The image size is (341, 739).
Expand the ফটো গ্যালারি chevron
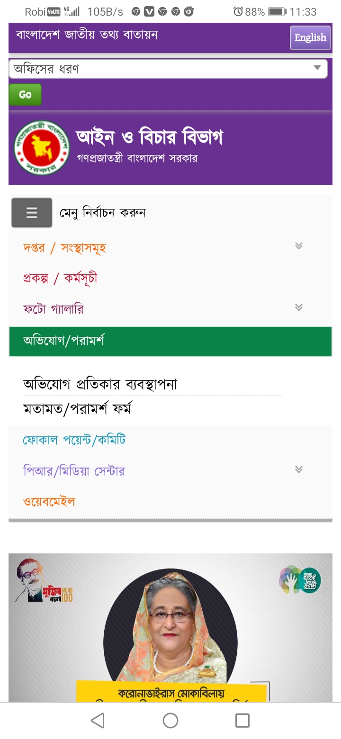coord(298,307)
